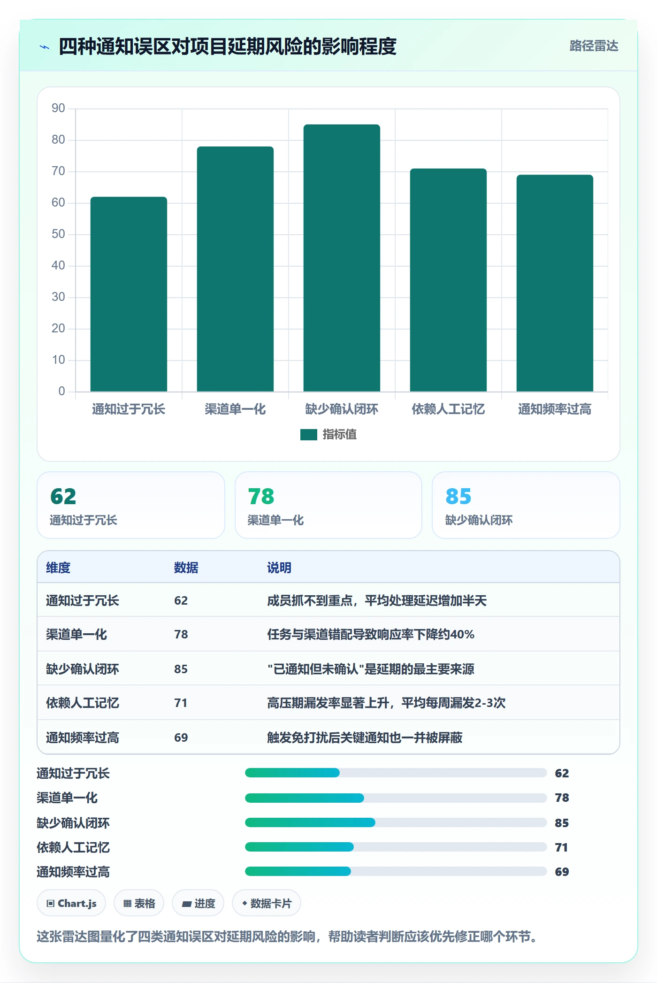Open the data card showing 85

tap(526, 505)
